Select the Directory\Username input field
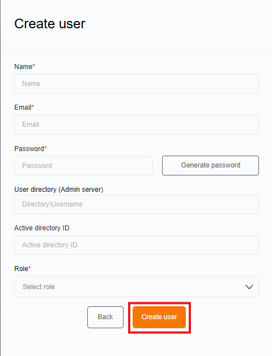Image resolution: width=272 pixels, height=356 pixels. coord(137,204)
